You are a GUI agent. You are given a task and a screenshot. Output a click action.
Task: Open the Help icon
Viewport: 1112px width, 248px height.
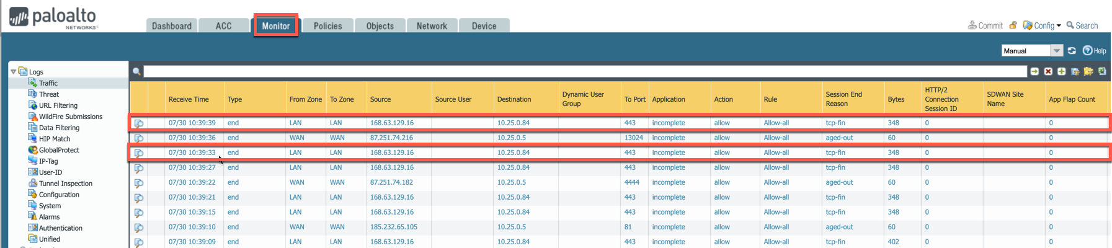1094,51
